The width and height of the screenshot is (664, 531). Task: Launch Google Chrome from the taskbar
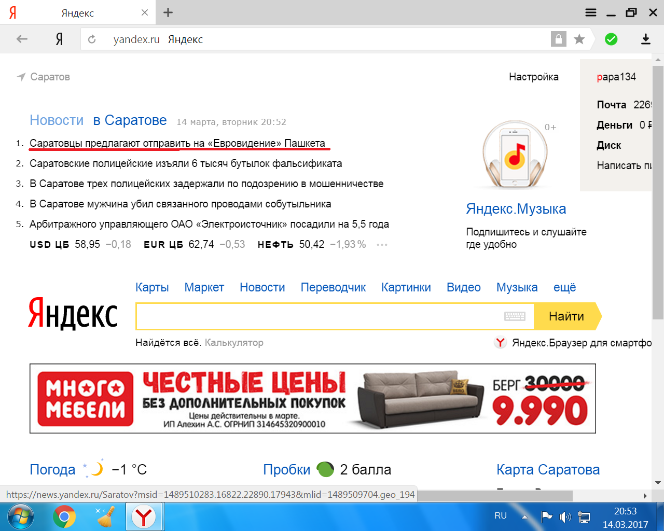[x=64, y=517]
